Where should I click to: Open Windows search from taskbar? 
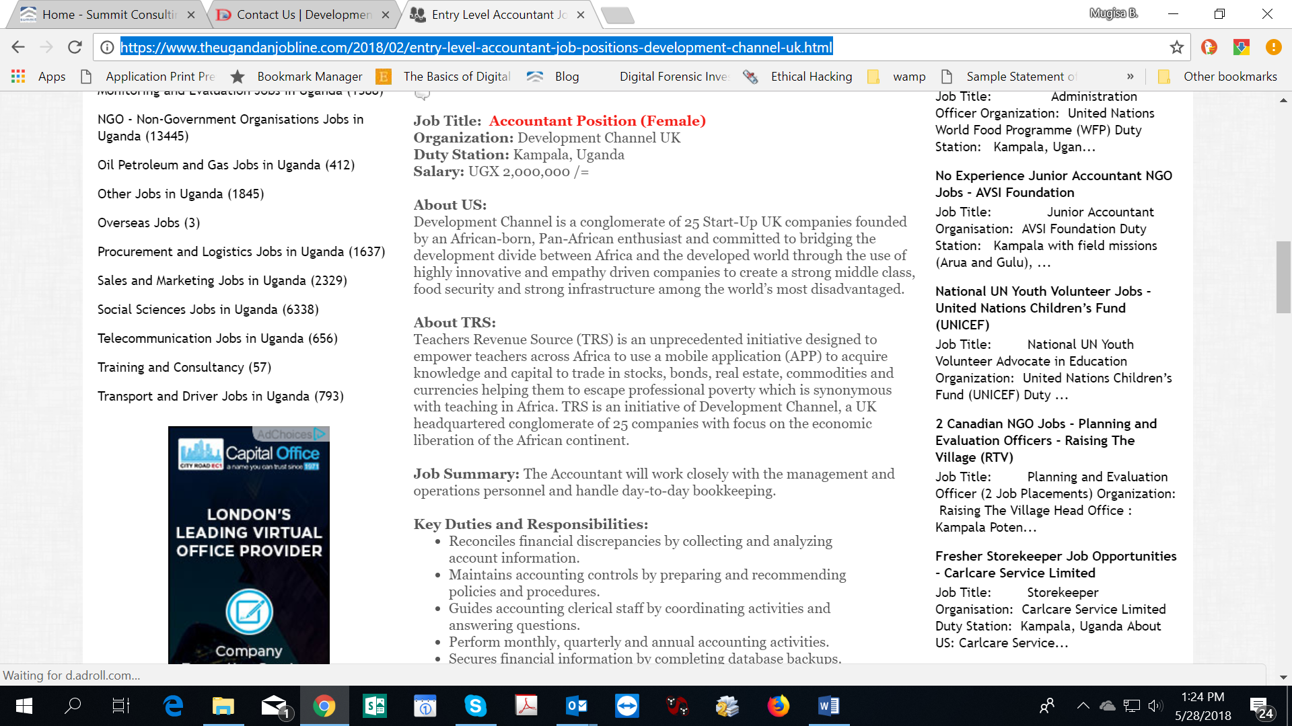[72, 706]
